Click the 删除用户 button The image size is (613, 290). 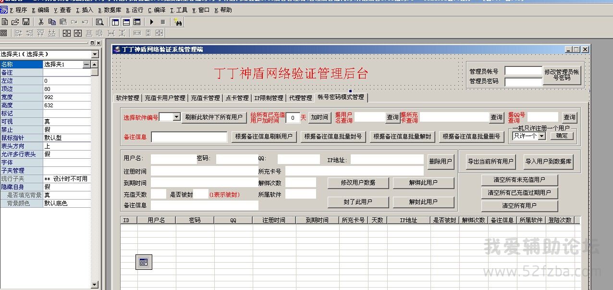click(x=441, y=162)
